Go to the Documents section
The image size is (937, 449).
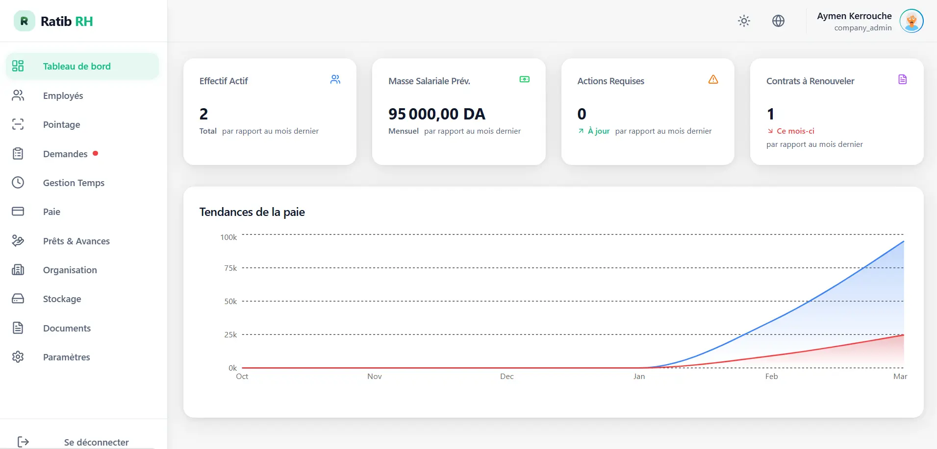[67, 328]
